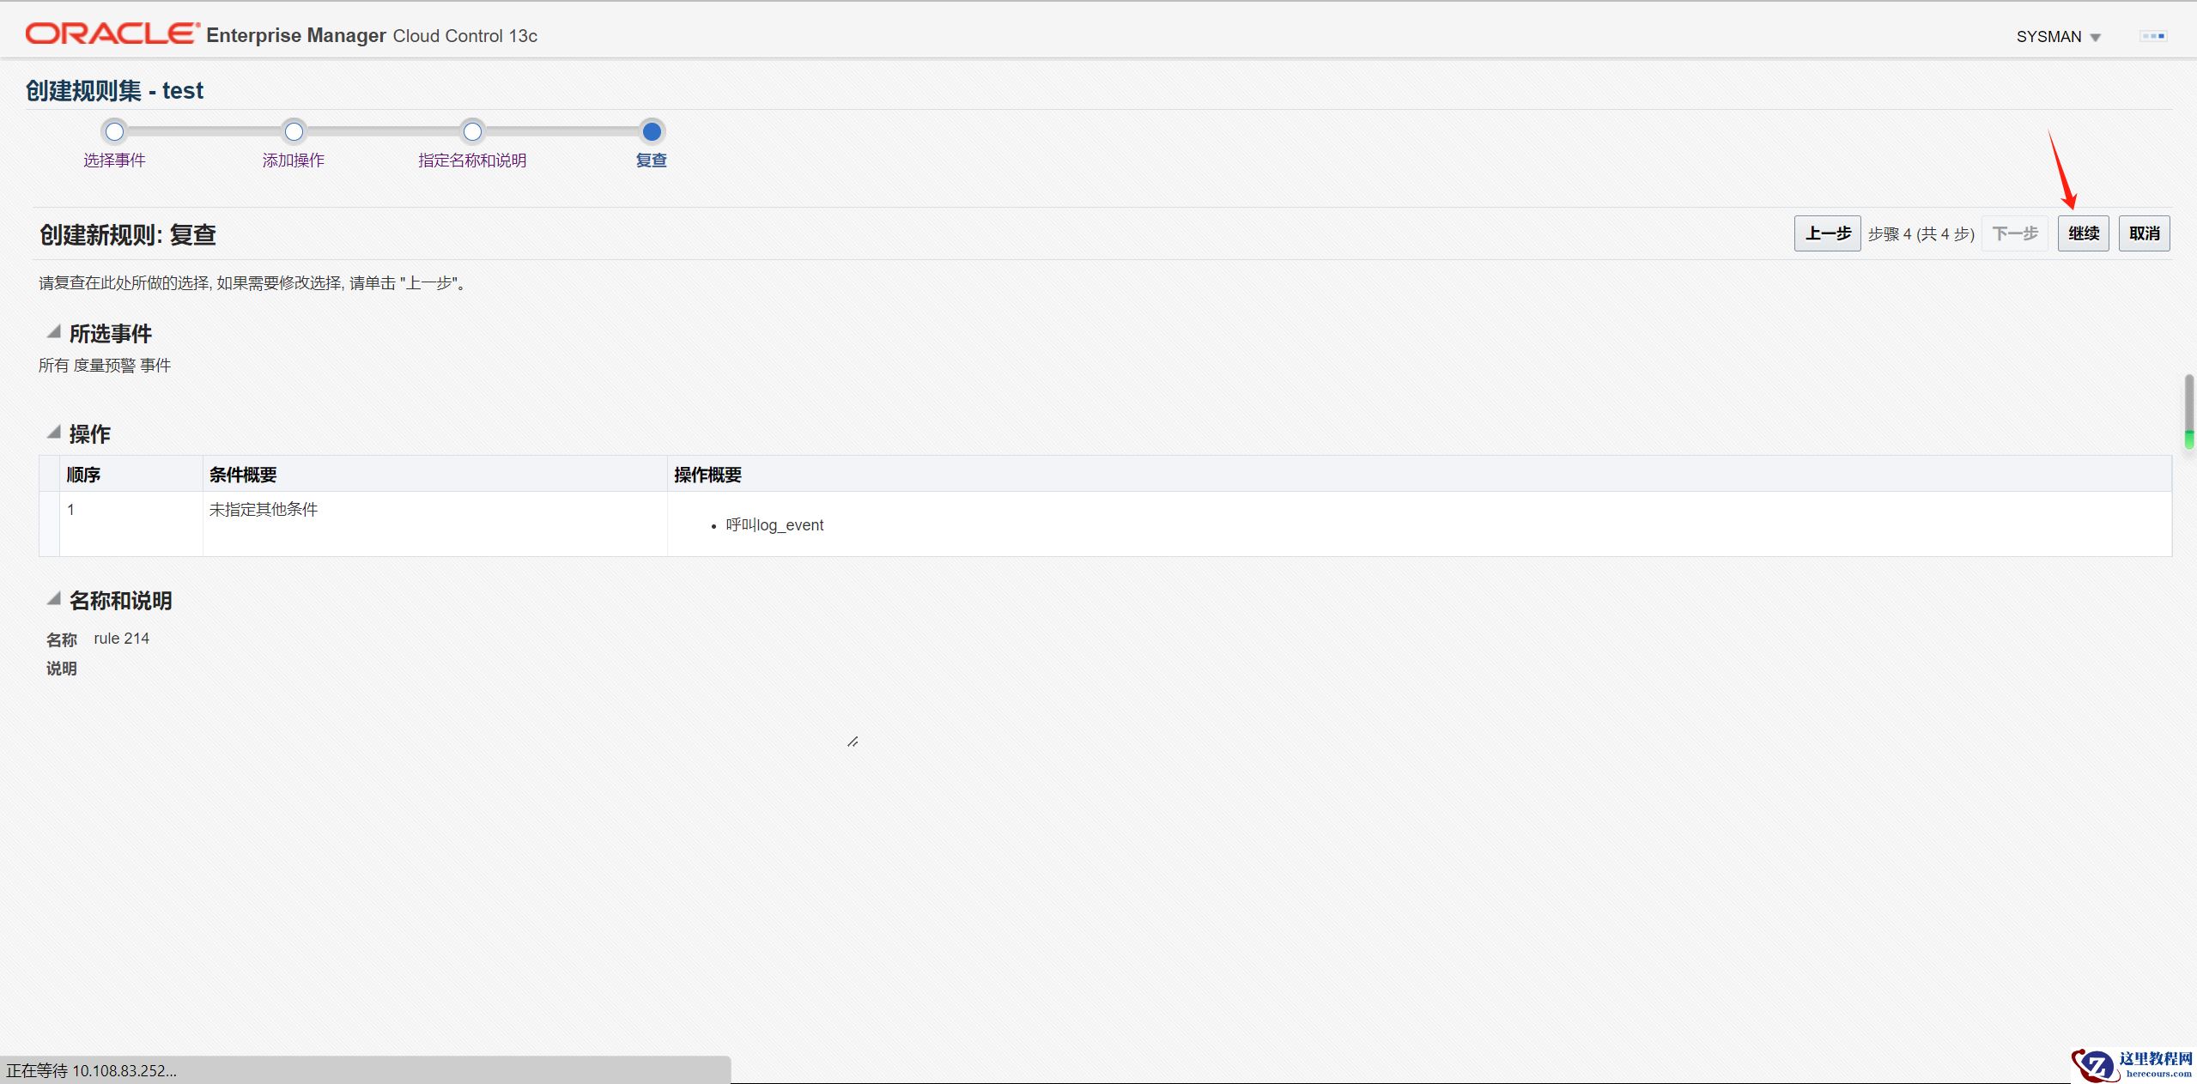Click the 取消 button

pos(2144,233)
